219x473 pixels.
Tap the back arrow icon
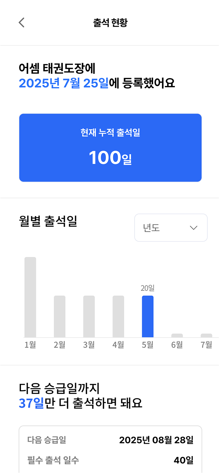pyautogui.click(x=21, y=23)
